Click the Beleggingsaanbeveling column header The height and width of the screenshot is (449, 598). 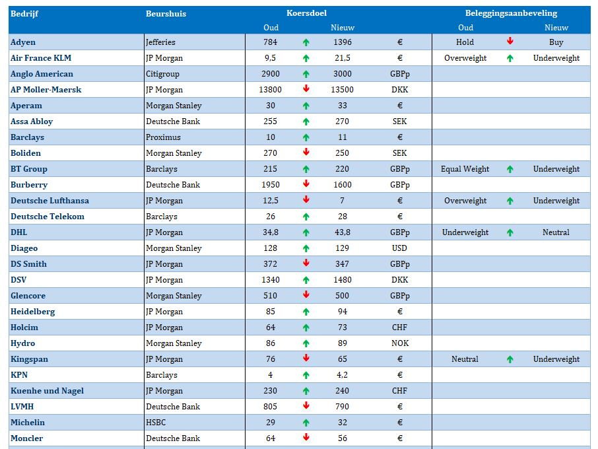point(511,13)
